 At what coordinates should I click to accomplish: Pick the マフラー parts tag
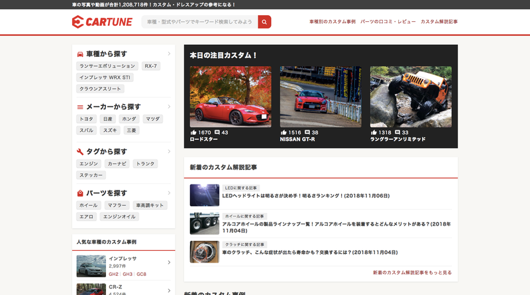point(117,205)
